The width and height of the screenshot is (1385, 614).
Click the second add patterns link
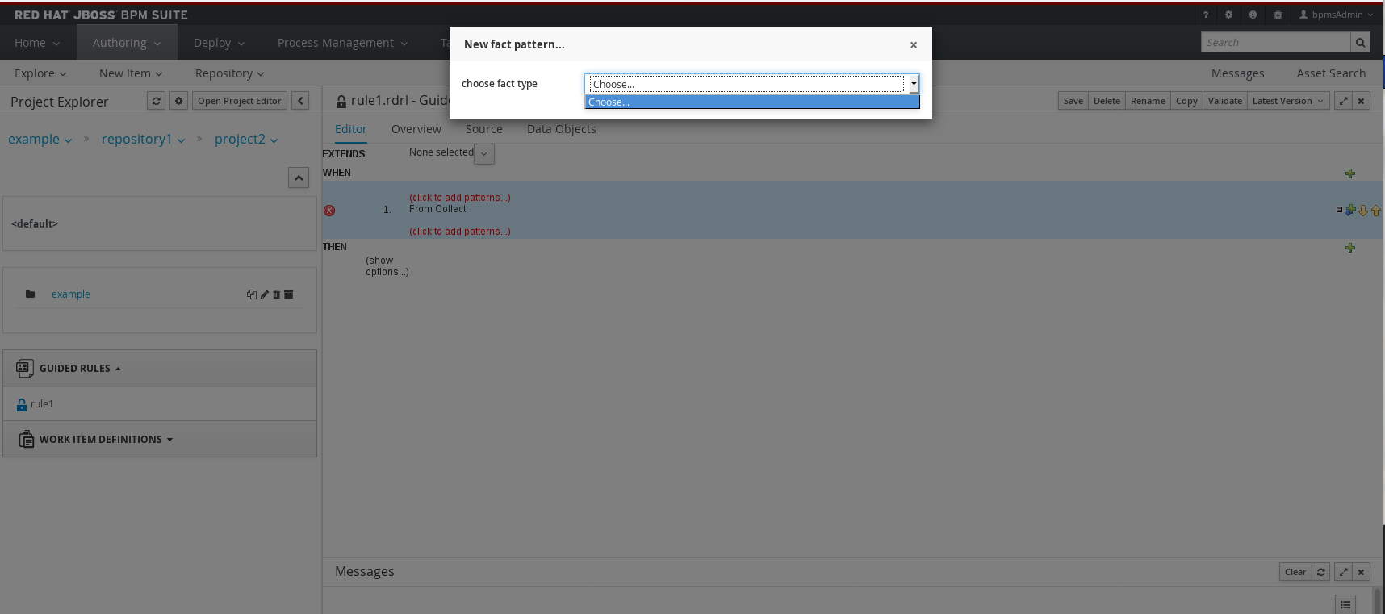(459, 232)
